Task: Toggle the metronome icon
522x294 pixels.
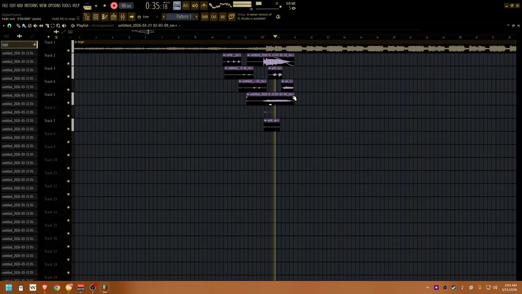Action: point(203,6)
